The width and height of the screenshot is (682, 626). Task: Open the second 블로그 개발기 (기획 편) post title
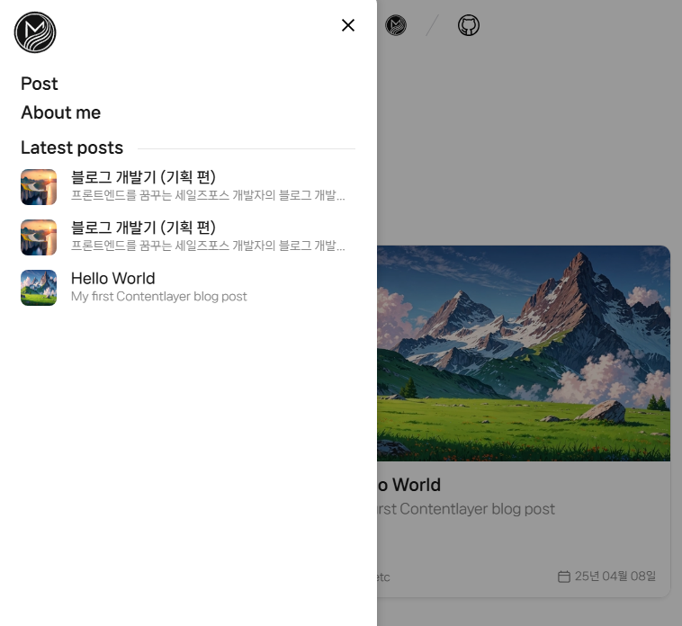click(144, 228)
